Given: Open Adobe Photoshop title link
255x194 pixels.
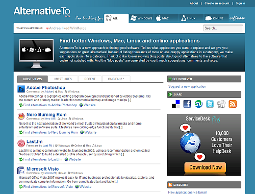Looking at the screenshot, I should click(46, 87).
